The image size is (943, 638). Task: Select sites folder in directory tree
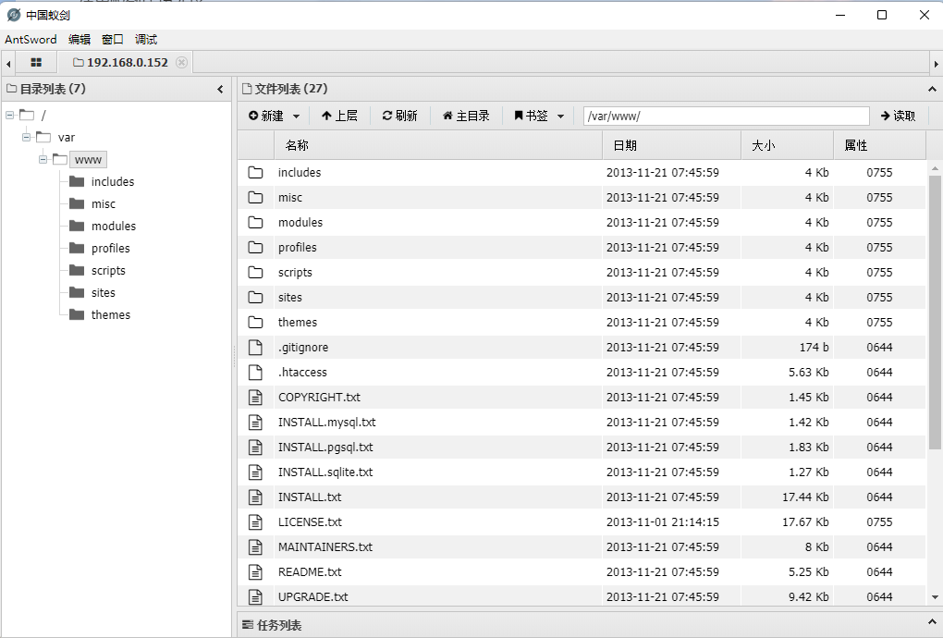tap(103, 293)
